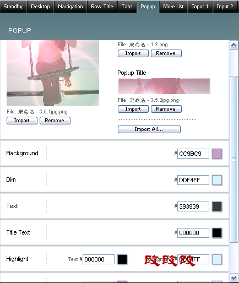Click the Popup Title banner thumbnail
This screenshot has height=283, width=239.
[164, 86]
